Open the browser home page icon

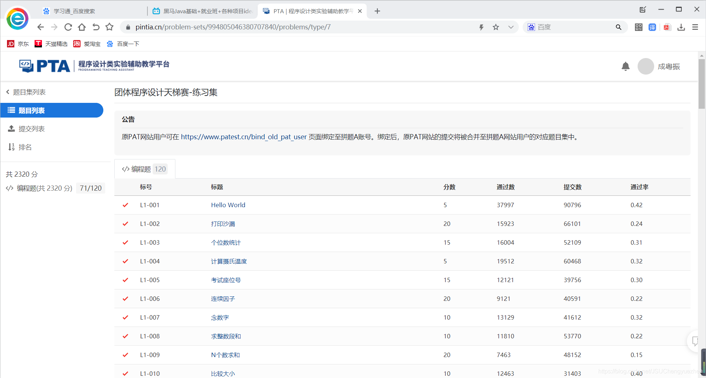tap(82, 27)
